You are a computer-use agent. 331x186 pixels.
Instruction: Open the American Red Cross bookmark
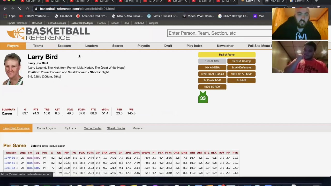pos(92,16)
